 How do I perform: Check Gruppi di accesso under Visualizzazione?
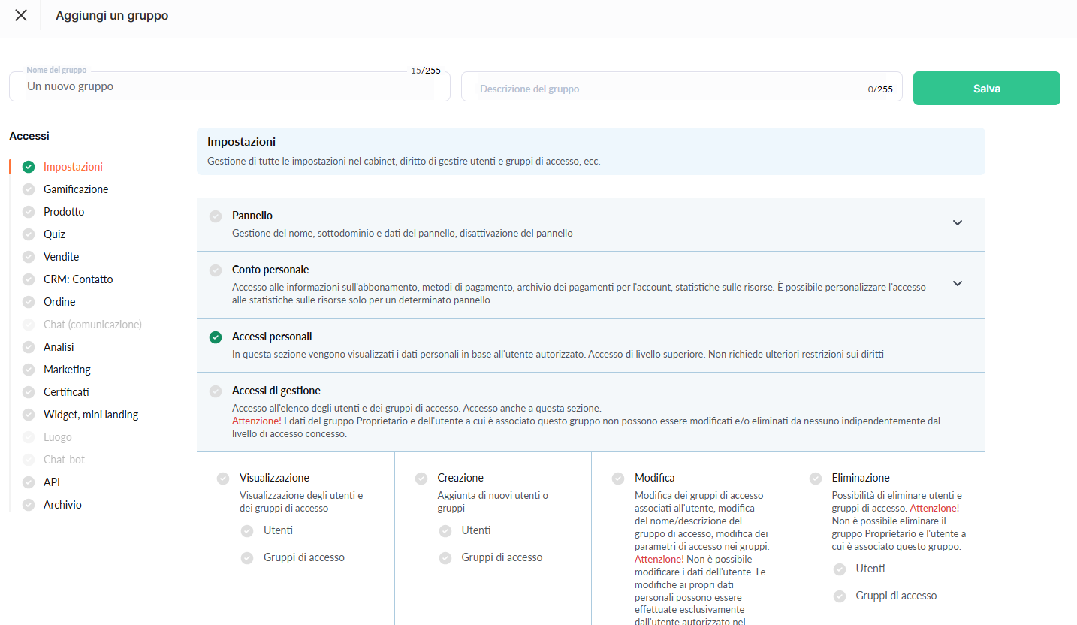247,558
